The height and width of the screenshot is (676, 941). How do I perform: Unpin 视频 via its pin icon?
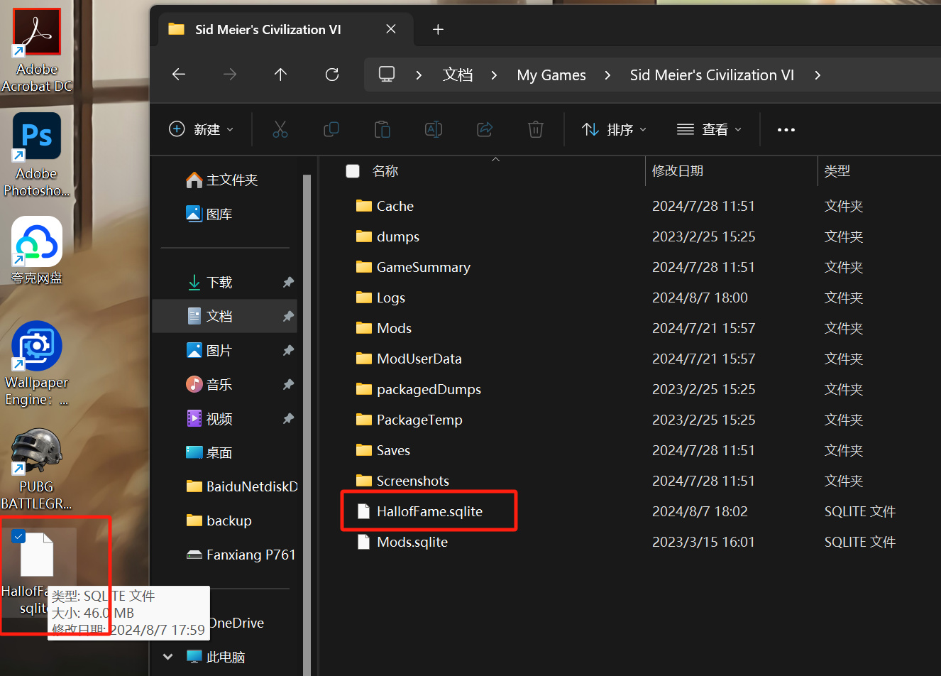point(288,419)
